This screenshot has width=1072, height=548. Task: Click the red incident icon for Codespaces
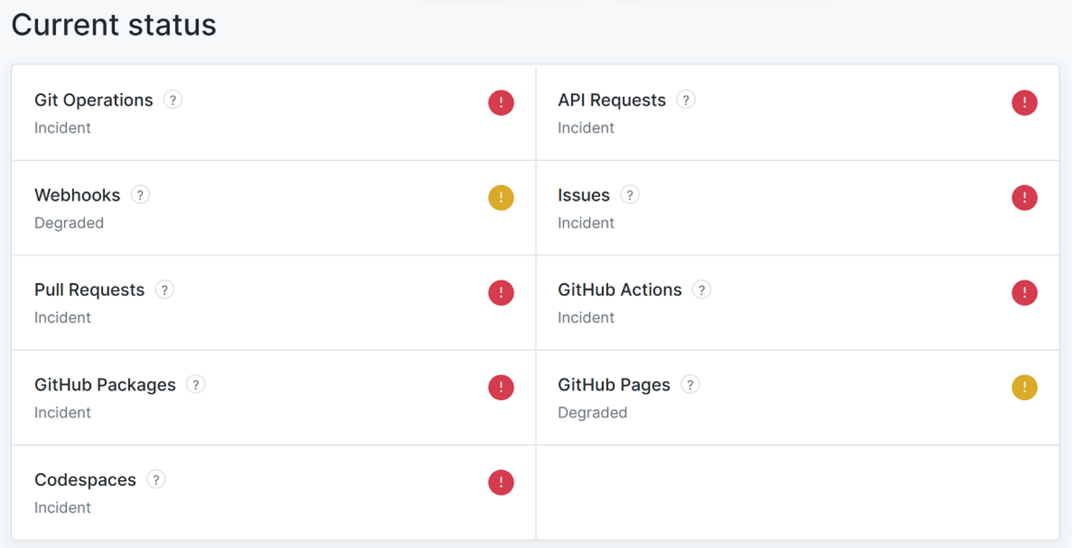pos(501,483)
